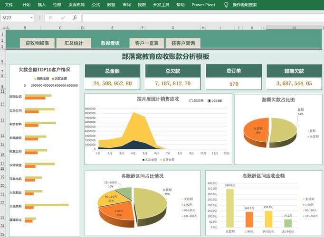Screen dimensions: 324x237
Task: Click the 未超期 350.0万 bar
Action: (230, 208)
